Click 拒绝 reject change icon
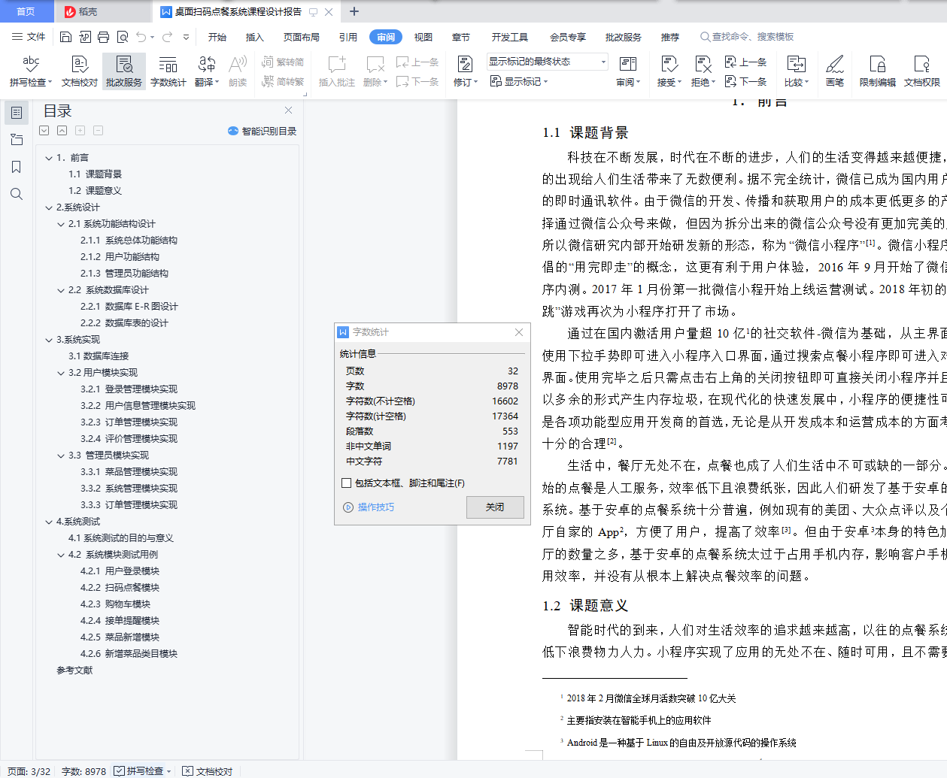Viewport: 947px width, 778px height. coord(703,65)
